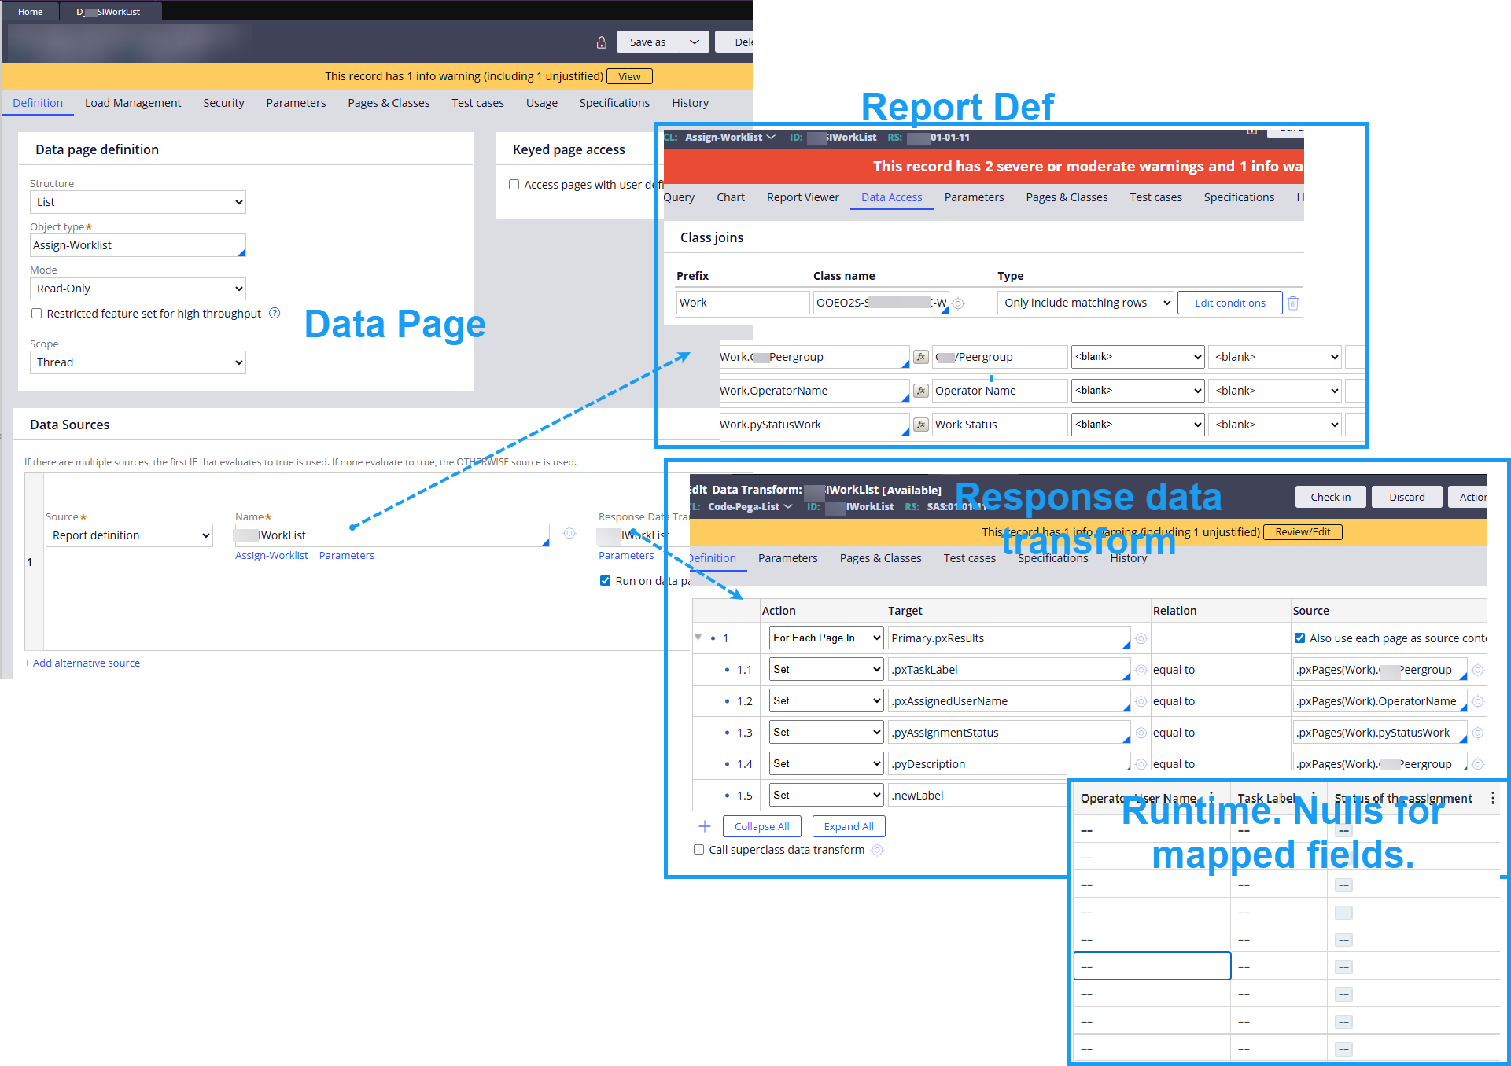The height and width of the screenshot is (1066, 1511).
Task: Open the Structure dropdown showing List
Action: 138,202
